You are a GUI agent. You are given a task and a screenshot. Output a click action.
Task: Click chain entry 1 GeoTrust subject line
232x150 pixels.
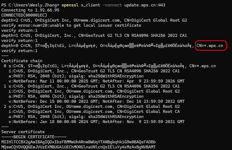[92, 86]
